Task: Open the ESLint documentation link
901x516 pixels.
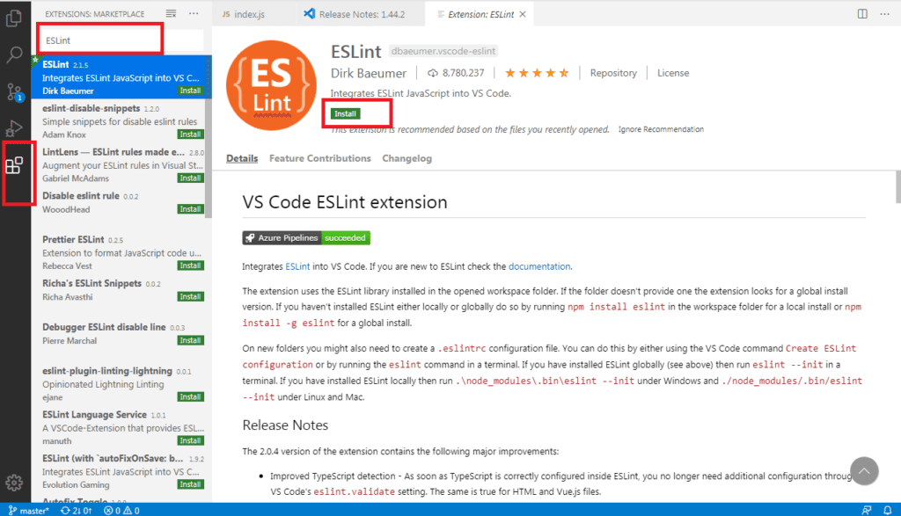Action: coord(539,265)
